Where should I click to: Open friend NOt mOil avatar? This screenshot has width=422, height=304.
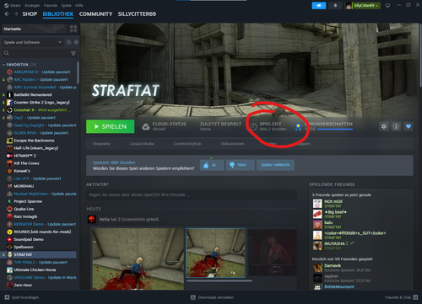click(317, 204)
